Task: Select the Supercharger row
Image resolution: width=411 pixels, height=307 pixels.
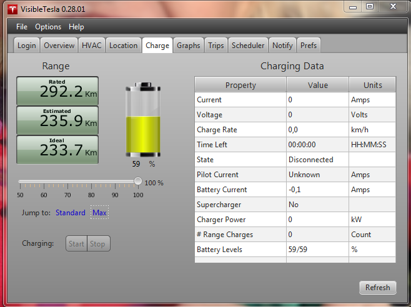Action: coord(295,204)
